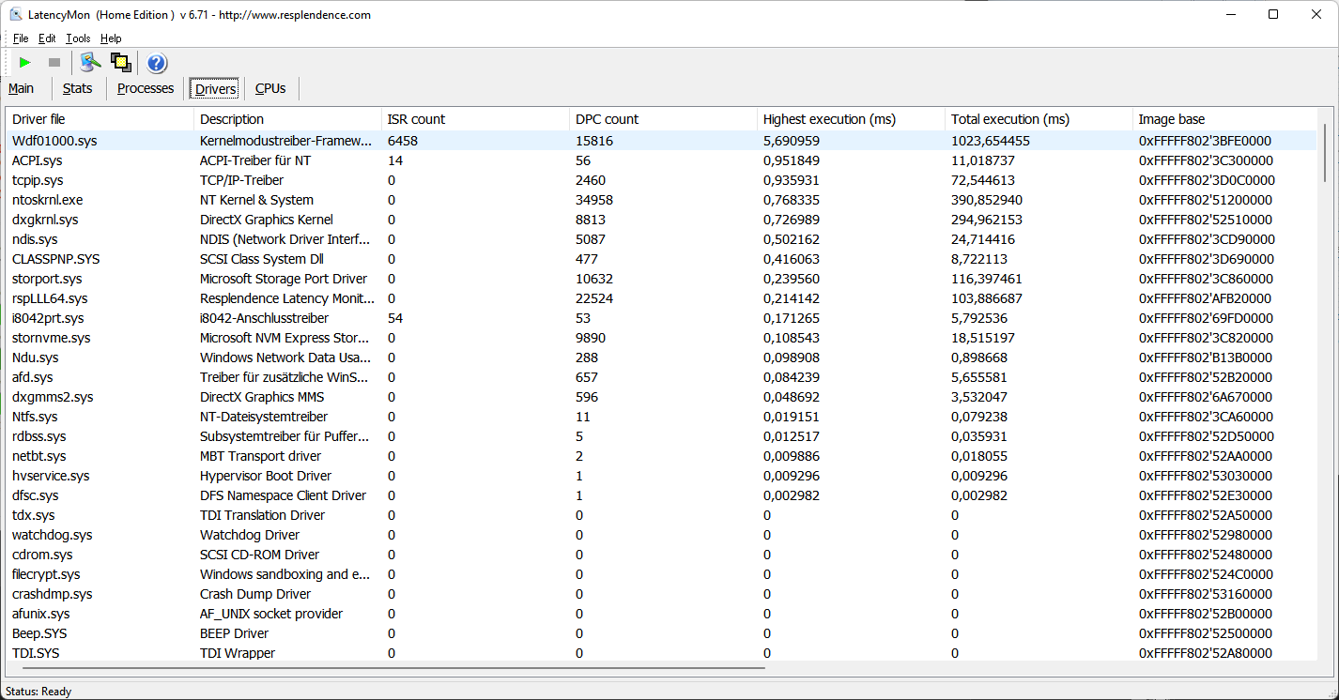Open the File menu
The image size is (1339, 700).
pyautogui.click(x=21, y=38)
